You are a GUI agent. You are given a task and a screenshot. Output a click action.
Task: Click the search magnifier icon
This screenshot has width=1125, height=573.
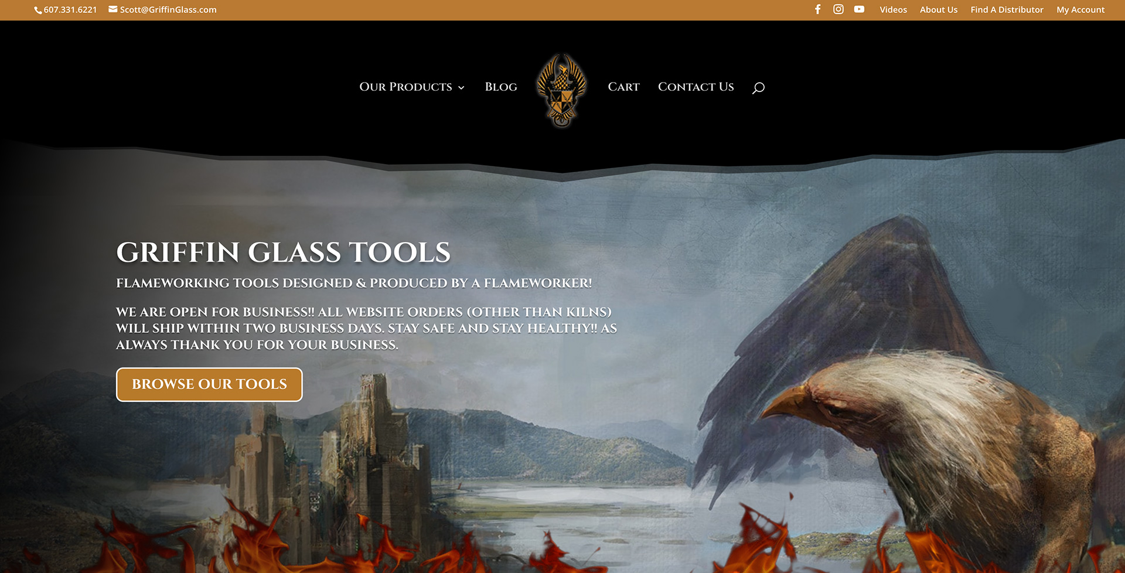pyautogui.click(x=758, y=88)
